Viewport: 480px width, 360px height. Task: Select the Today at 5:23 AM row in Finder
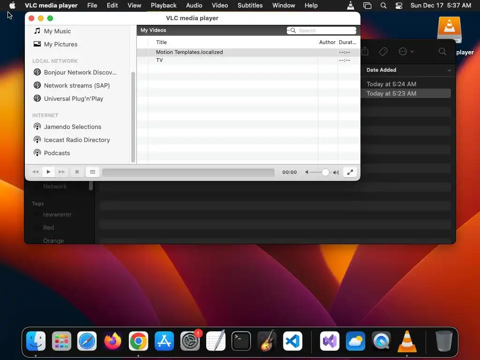click(405, 93)
